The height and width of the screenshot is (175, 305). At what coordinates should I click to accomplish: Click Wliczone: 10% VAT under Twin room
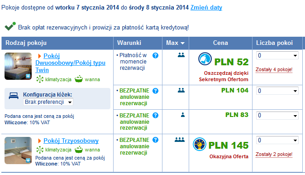coord(27,122)
